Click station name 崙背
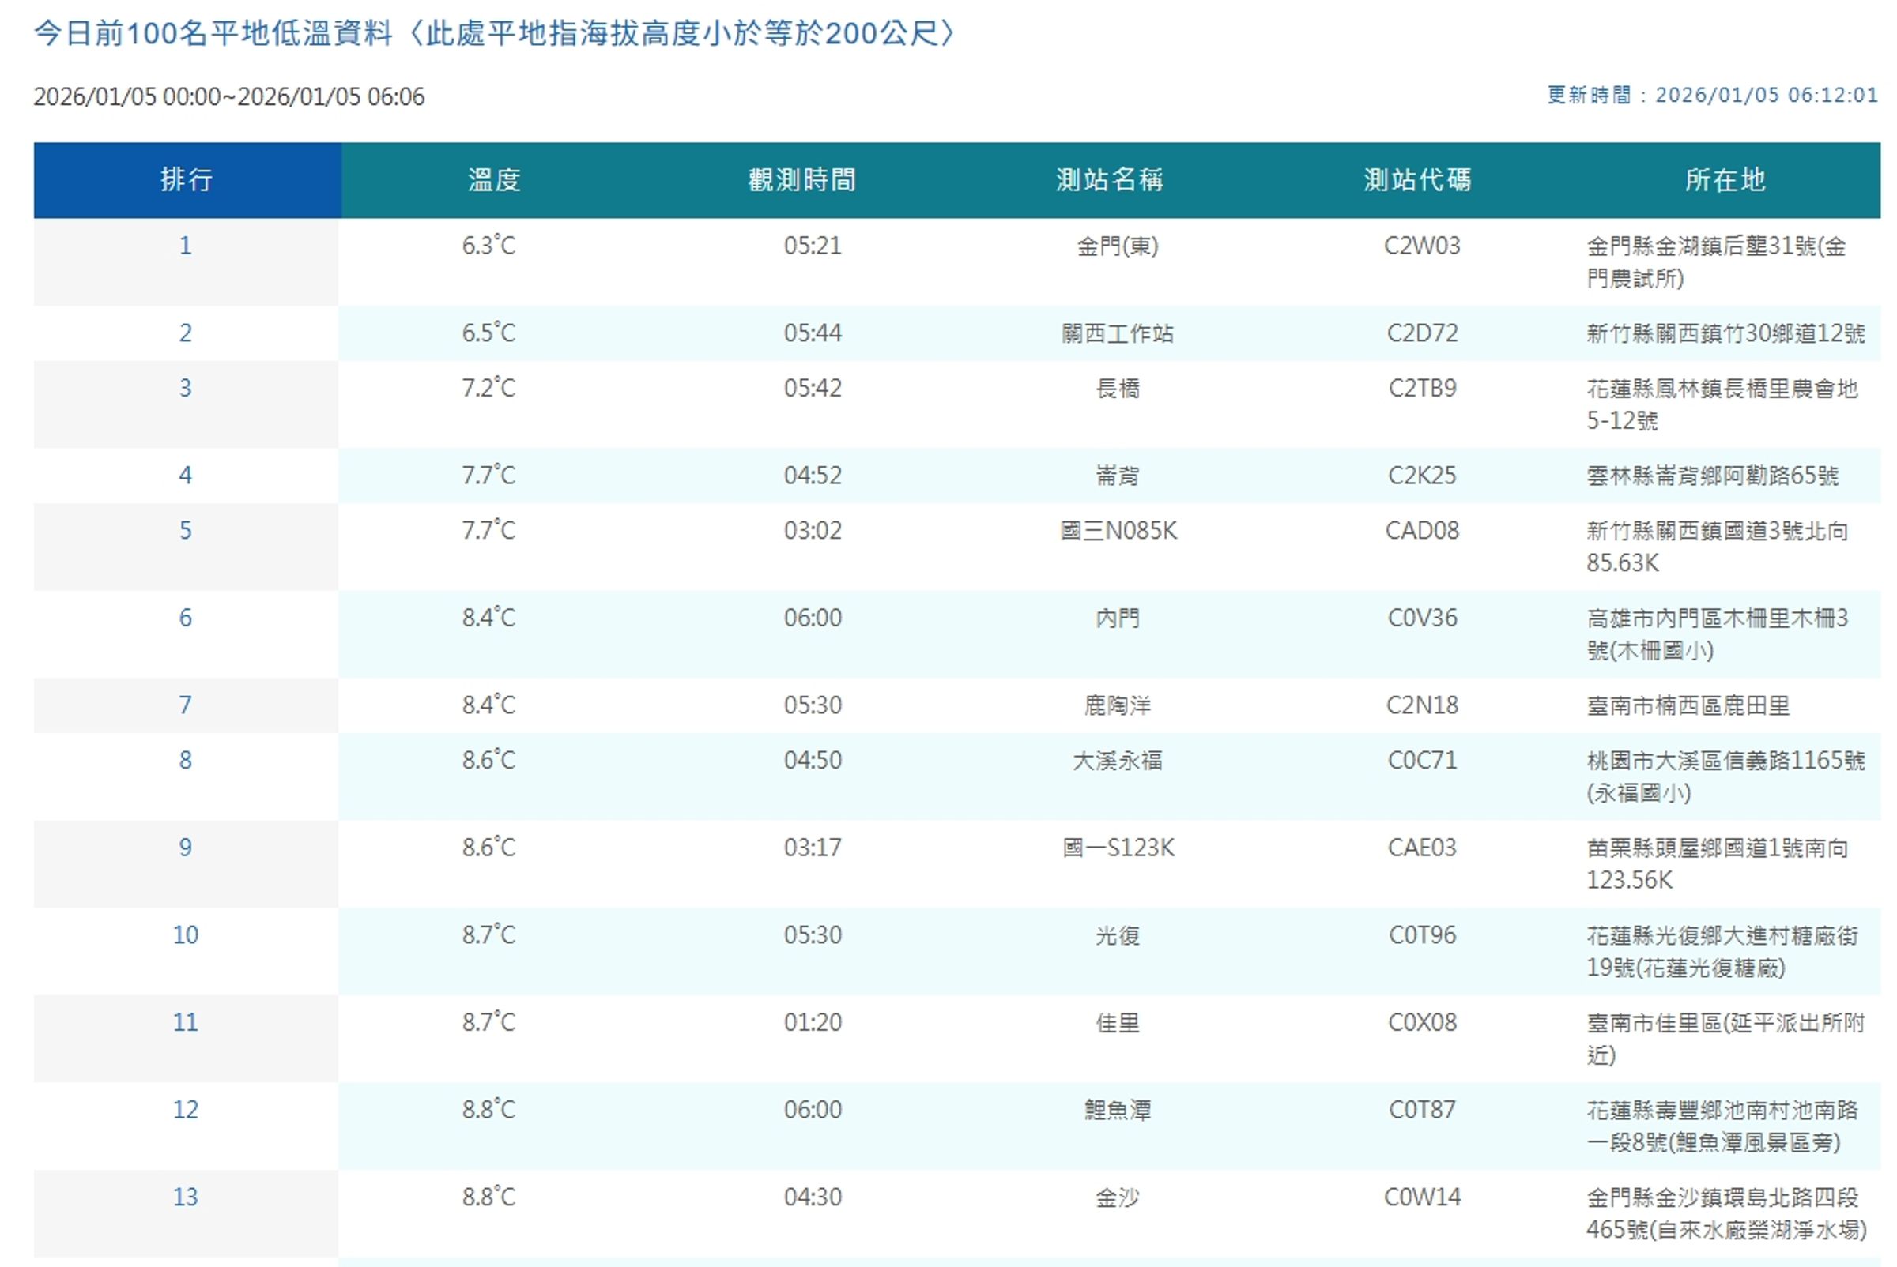 1118,476
